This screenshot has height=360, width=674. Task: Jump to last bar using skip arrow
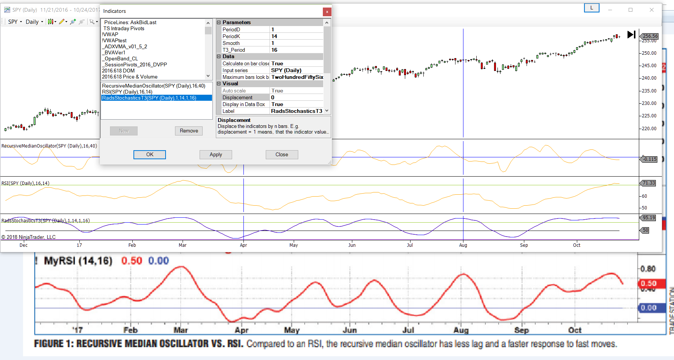(x=631, y=35)
